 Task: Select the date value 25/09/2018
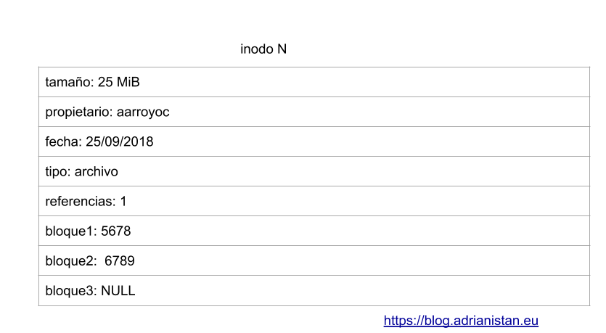(119, 142)
